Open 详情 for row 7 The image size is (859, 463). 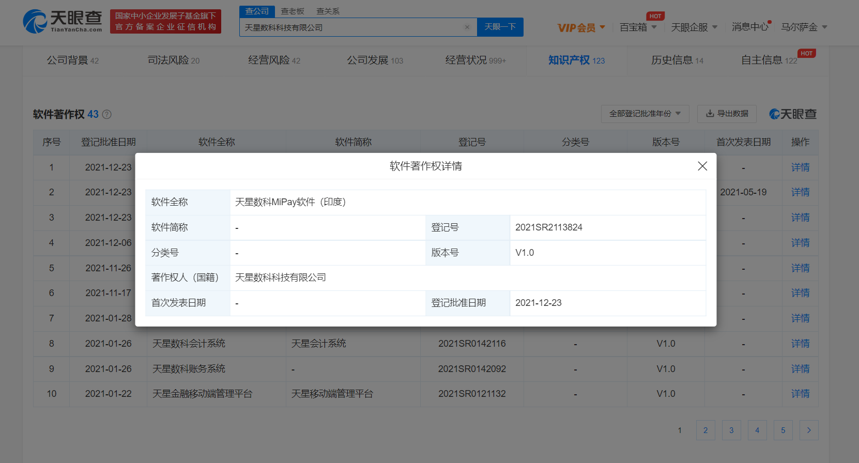click(800, 318)
